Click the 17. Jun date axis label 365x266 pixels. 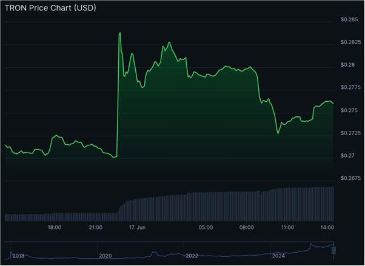pyautogui.click(x=138, y=228)
